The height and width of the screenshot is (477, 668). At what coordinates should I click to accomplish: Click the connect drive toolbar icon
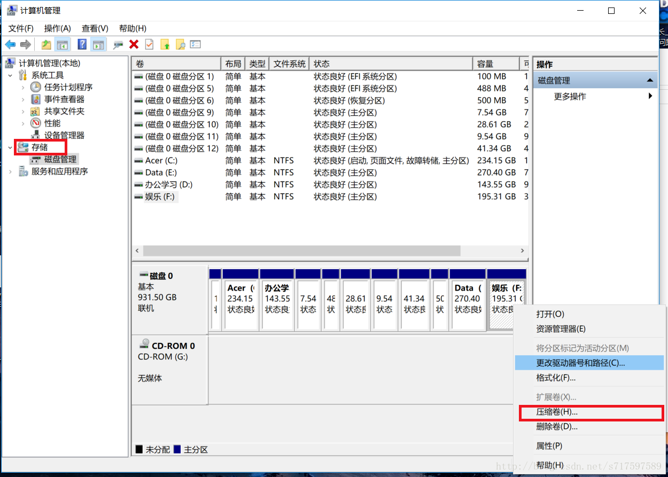coord(118,44)
